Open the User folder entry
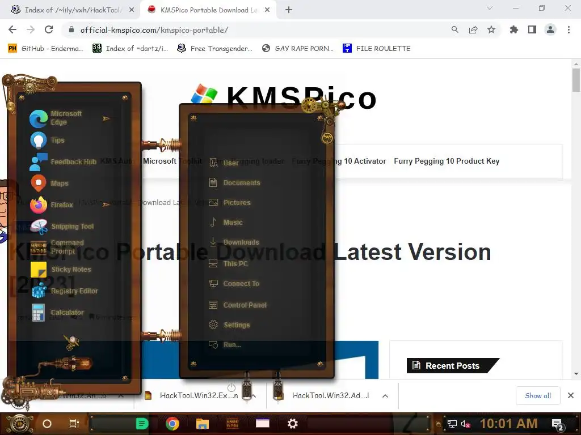Screen dimensions: 581x435 click(224, 163)
